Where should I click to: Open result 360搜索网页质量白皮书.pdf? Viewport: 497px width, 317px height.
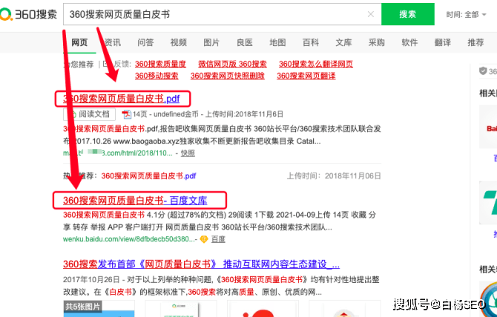pos(122,99)
